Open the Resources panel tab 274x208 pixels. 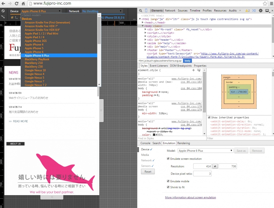[220, 10]
